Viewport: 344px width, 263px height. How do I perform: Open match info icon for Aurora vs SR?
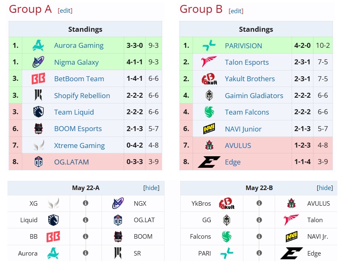click(x=85, y=253)
